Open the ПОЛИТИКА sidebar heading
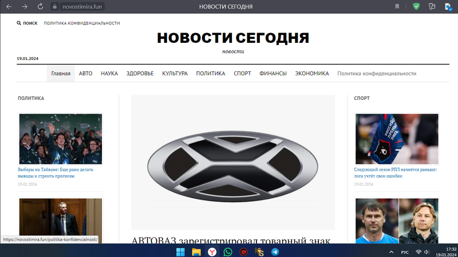 pyautogui.click(x=31, y=98)
